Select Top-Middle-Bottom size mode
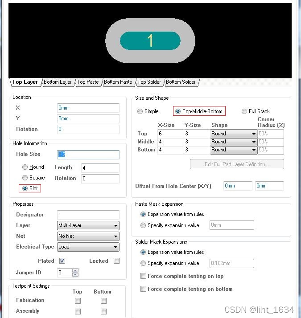 (x=178, y=111)
